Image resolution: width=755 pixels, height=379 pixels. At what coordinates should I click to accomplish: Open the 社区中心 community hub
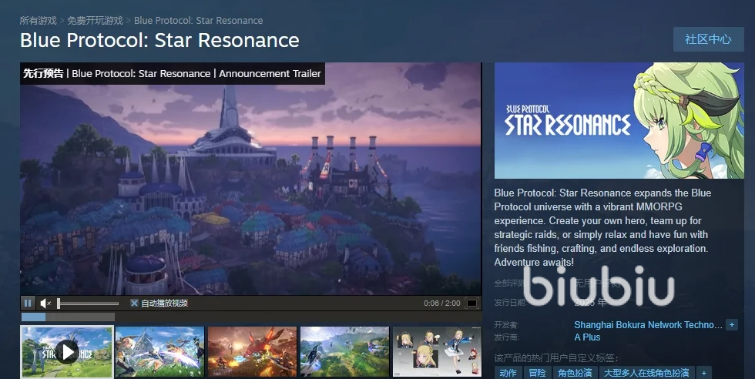(708, 39)
